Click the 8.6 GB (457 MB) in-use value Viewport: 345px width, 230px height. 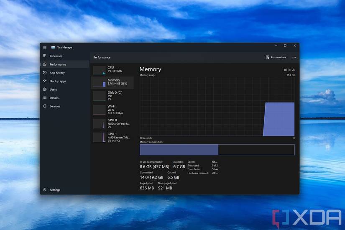(x=154, y=167)
